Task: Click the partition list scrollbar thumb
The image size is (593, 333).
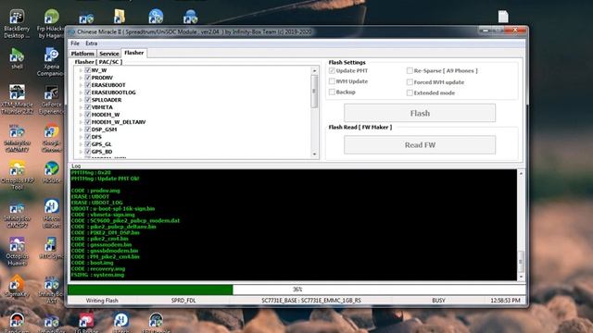Action: [314, 91]
